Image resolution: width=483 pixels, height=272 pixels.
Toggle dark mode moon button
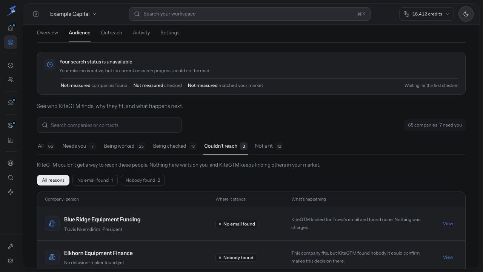click(x=466, y=14)
